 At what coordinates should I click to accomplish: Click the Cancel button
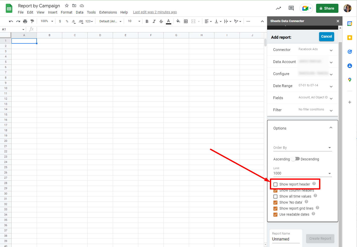(x=326, y=37)
